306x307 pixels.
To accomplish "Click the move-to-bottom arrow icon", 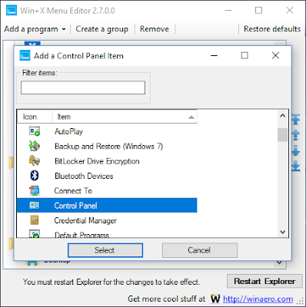I will [x=296, y=166].
